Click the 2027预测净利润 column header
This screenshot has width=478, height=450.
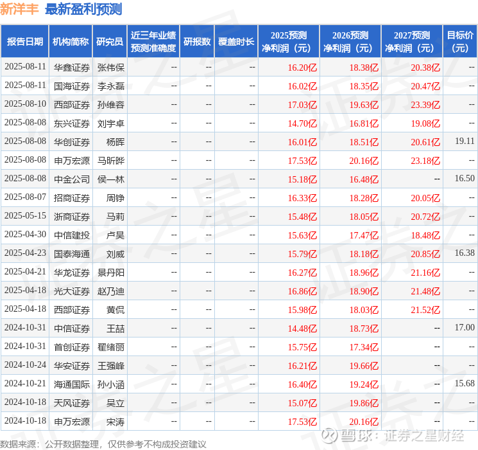[x=412, y=42]
